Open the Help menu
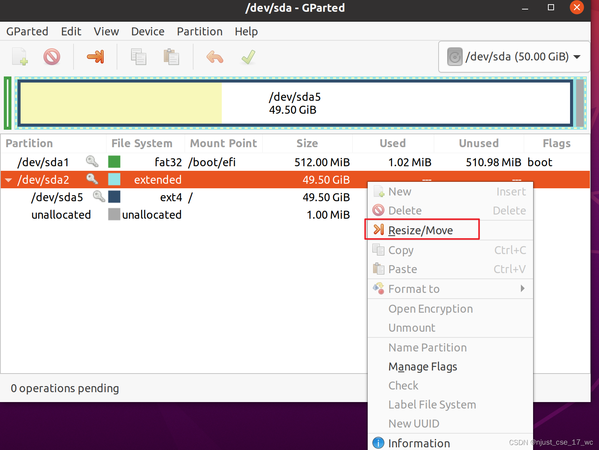 pos(246,31)
